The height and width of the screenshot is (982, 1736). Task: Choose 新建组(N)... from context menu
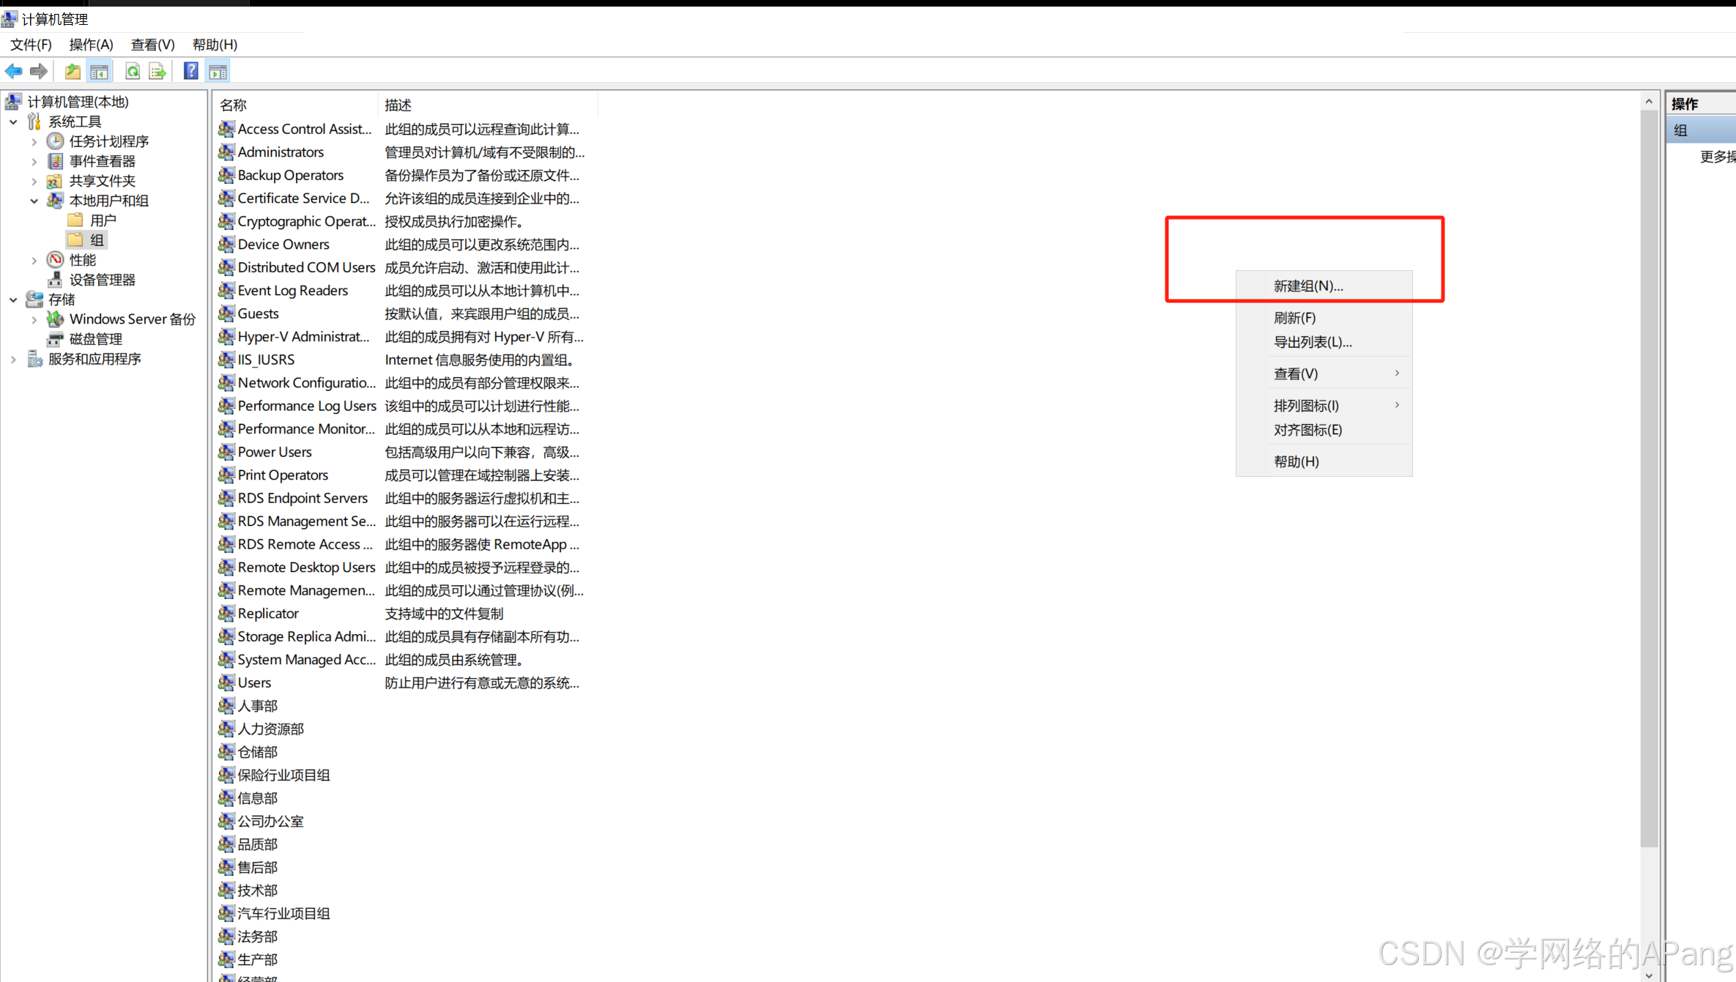pos(1307,286)
